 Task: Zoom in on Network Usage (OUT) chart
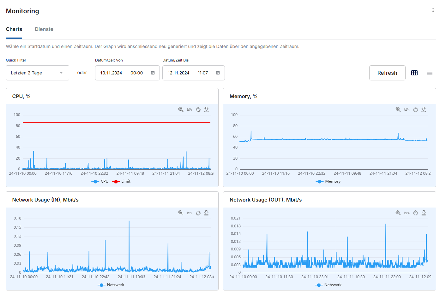(398, 213)
